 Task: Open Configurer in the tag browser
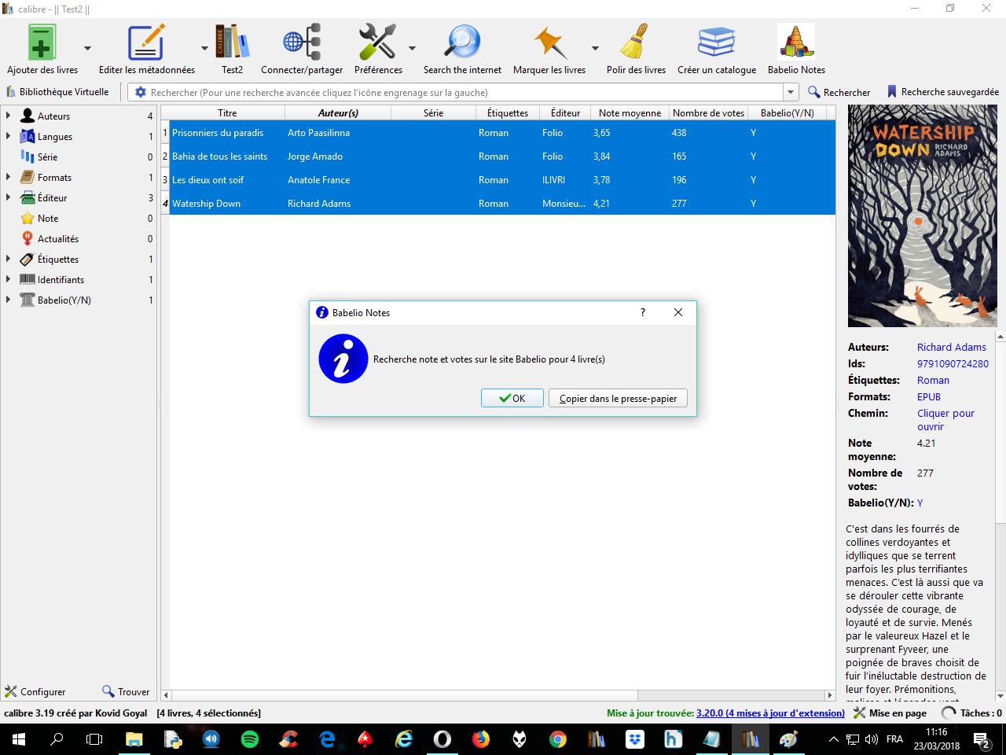(35, 691)
